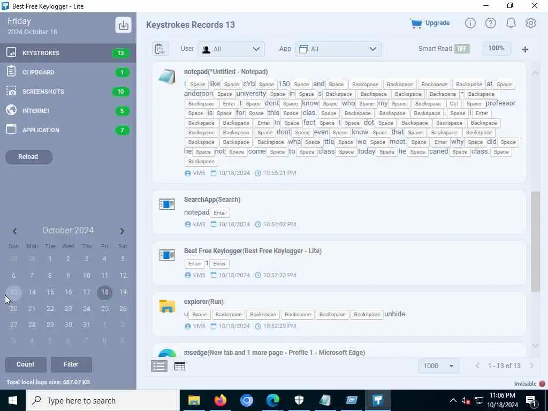Click the plus icon to zoom in
The image size is (548, 411).
point(525,50)
